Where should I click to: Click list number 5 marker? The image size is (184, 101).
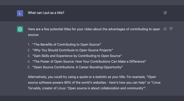point(29,67)
